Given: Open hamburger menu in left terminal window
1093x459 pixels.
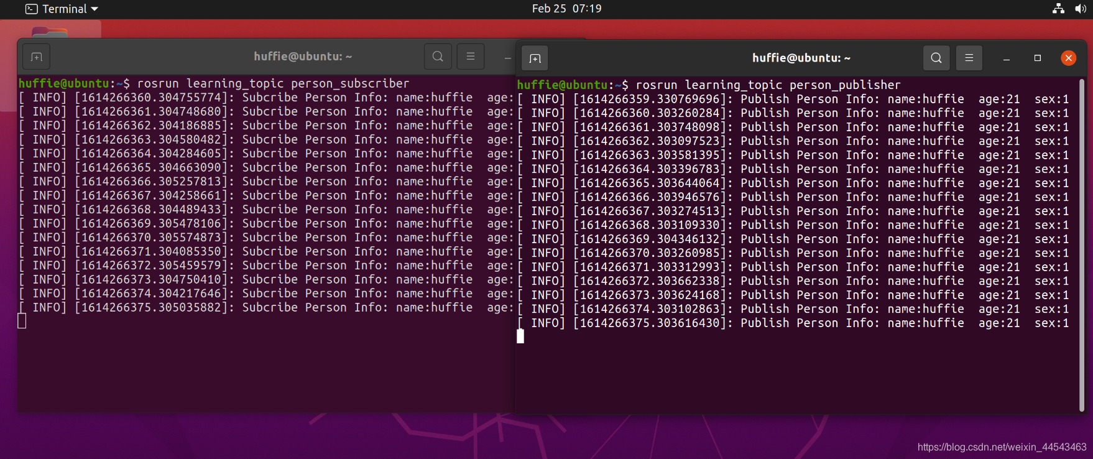Looking at the screenshot, I should coord(471,57).
